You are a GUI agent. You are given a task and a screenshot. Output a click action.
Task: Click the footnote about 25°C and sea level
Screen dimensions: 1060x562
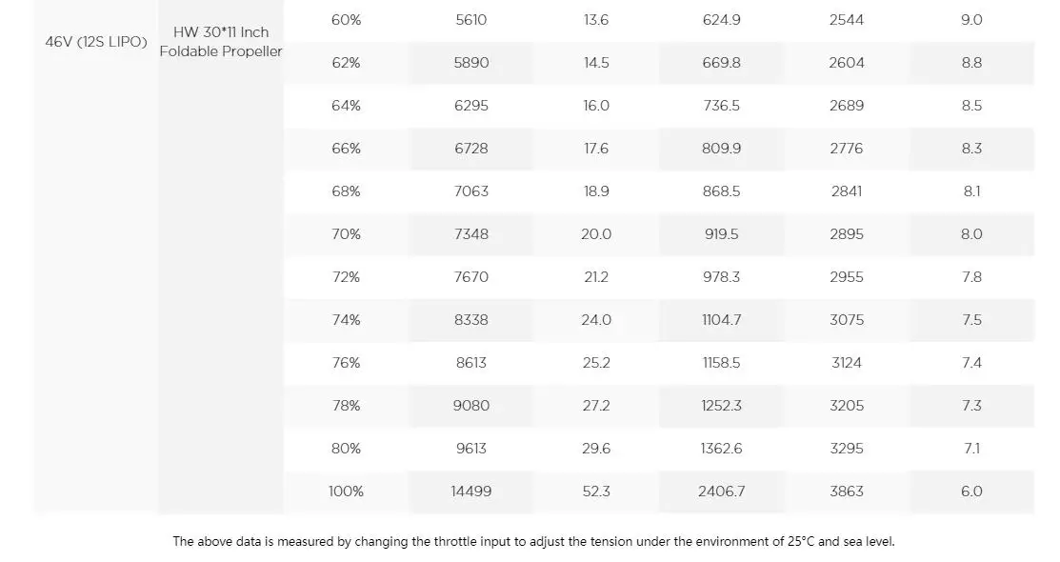click(x=533, y=542)
